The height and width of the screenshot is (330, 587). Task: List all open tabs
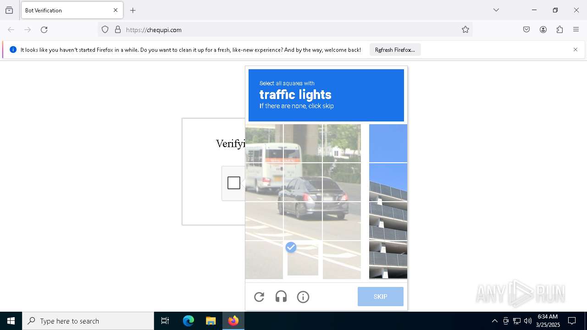point(496,10)
